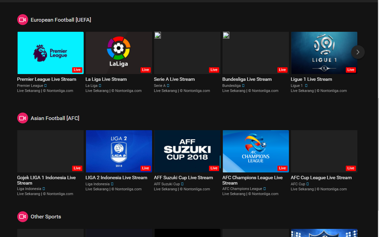
Task: Click the broken image icon on Serie A card
Action: (x=157, y=35)
